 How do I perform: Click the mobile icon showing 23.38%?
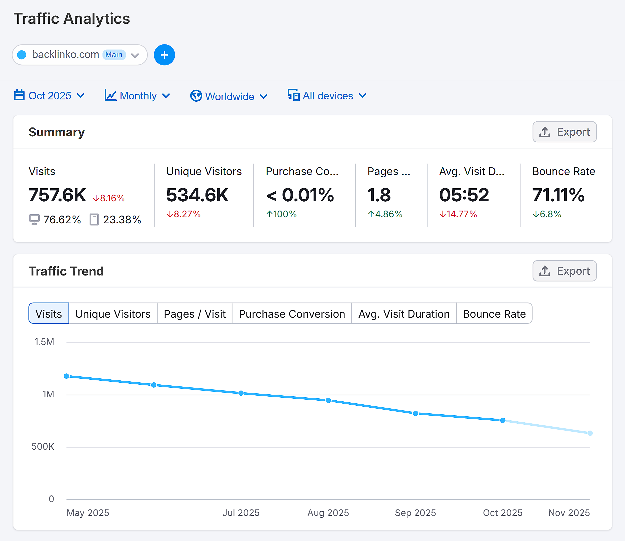click(94, 220)
